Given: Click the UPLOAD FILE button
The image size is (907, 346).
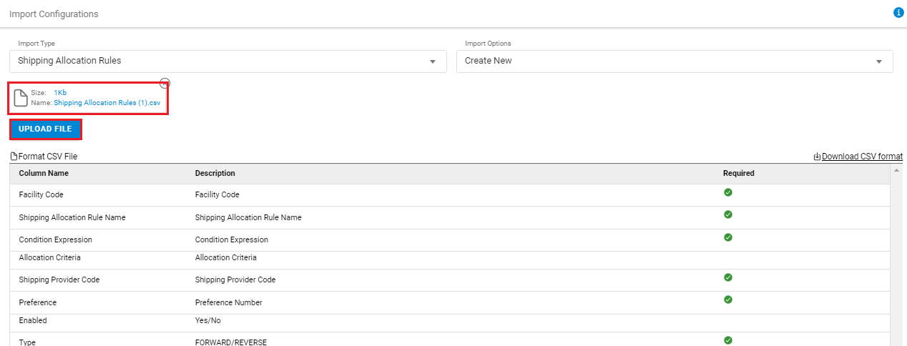Looking at the screenshot, I should pos(45,129).
